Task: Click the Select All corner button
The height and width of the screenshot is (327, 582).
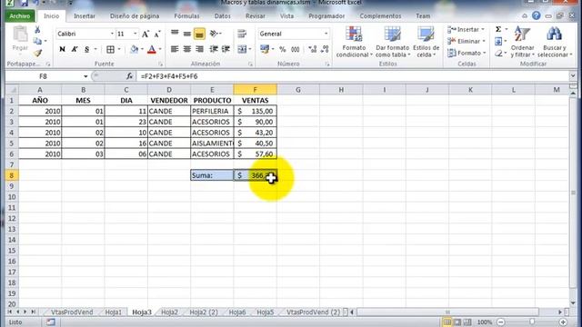Action: [12, 90]
